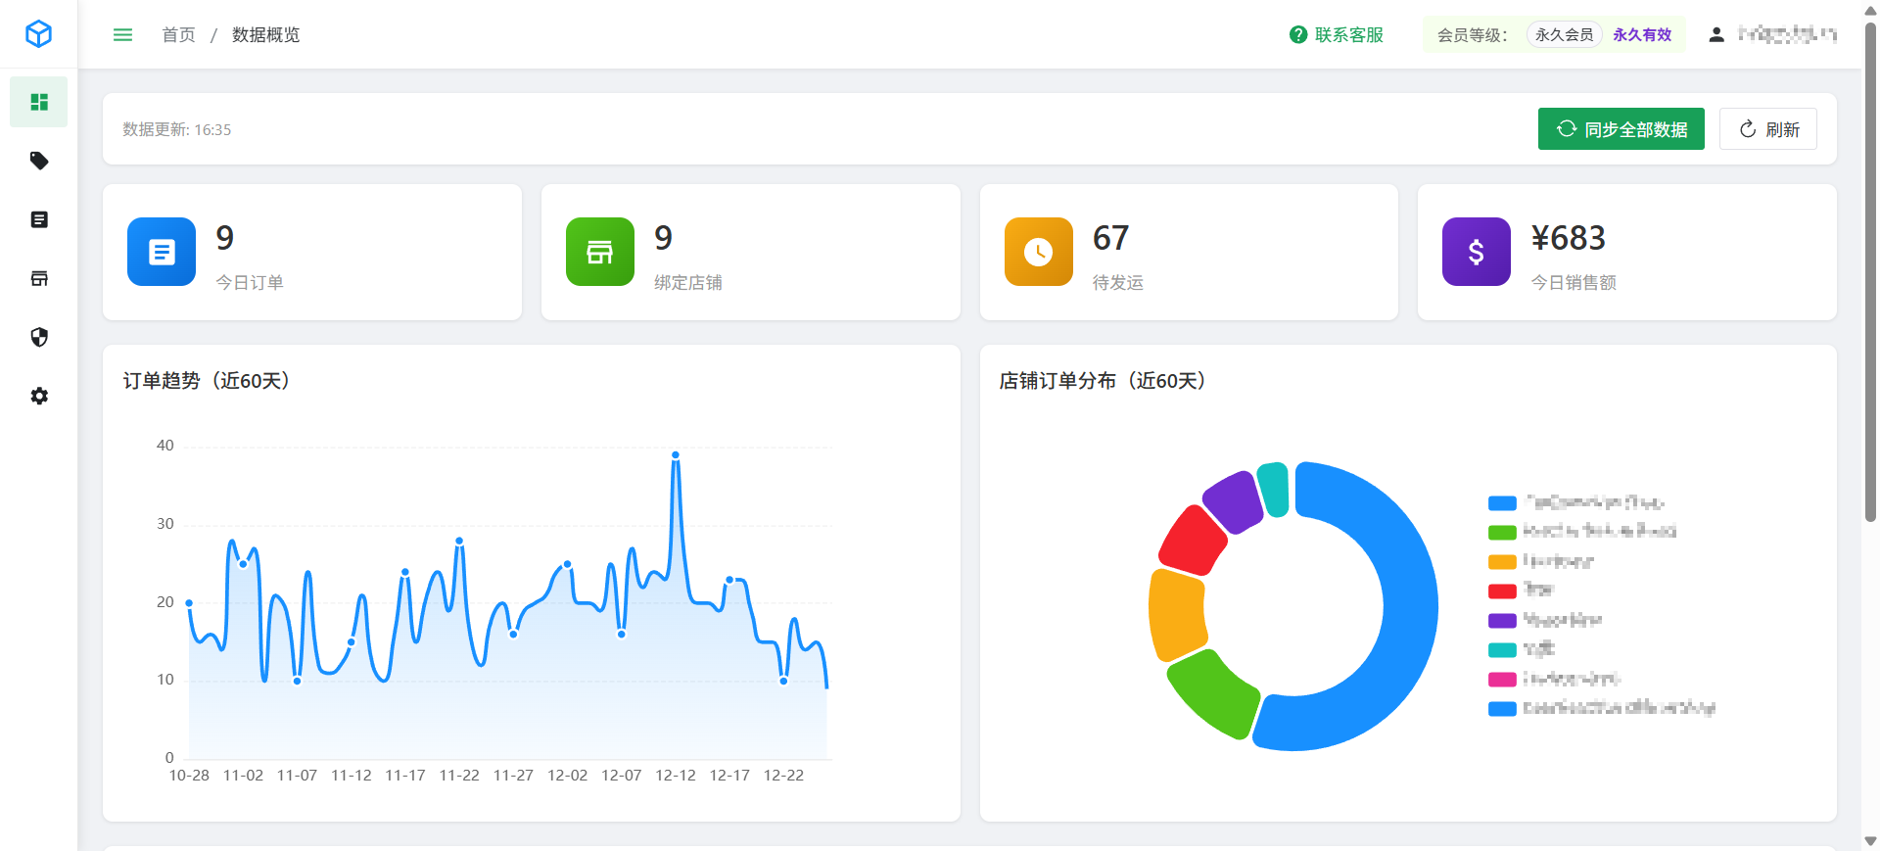
Task: Toggle the orange legend swatch
Action: [1502, 562]
